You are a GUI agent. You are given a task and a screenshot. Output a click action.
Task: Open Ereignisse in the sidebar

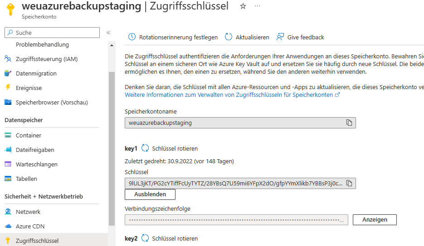point(29,88)
